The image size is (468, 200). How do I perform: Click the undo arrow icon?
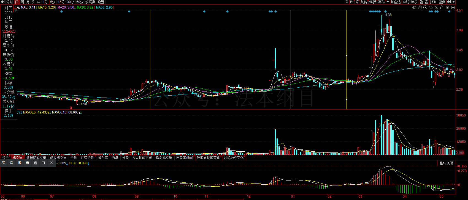click(x=431, y=8)
